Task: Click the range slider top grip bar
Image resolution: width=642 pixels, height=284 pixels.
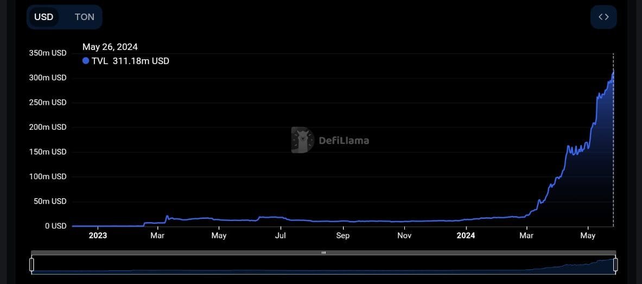Action: point(323,253)
